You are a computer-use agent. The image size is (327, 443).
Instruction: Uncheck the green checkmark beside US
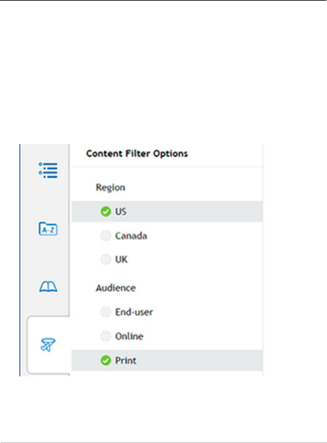pyautogui.click(x=106, y=211)
